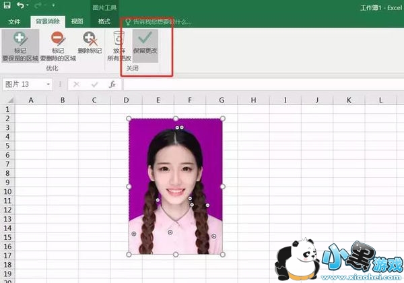404x283 pixels.
Task: Click the formula bar enter checkmark
Action: coord(95,84)
